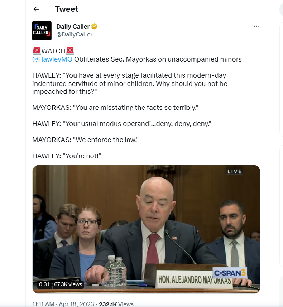Click the 67.3K views video counter

68,284
